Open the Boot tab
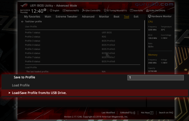The height and width of the screenshot is (121, 189). click(117, 17)
